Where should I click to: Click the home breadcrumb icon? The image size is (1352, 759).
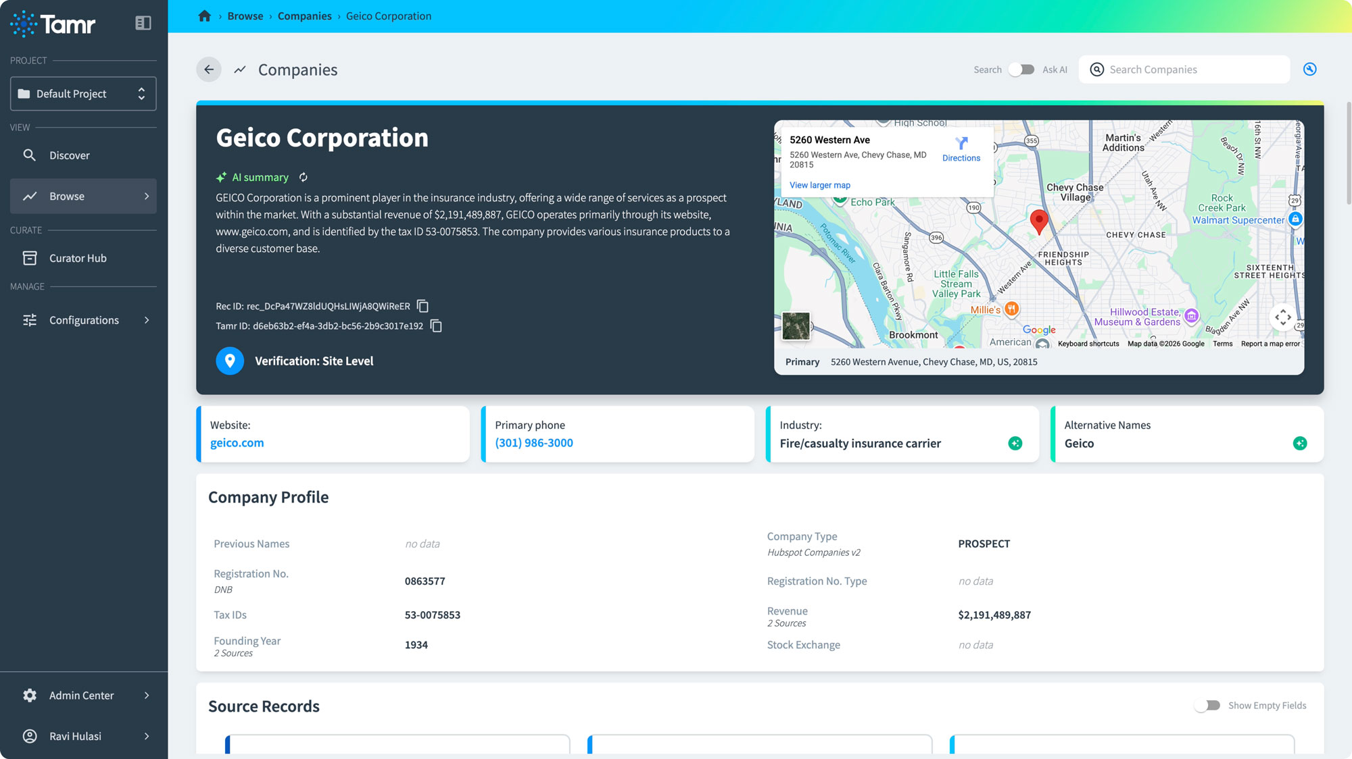[x=204, y=16]
